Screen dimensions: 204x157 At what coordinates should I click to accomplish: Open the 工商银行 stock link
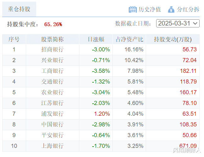point(53,71)
